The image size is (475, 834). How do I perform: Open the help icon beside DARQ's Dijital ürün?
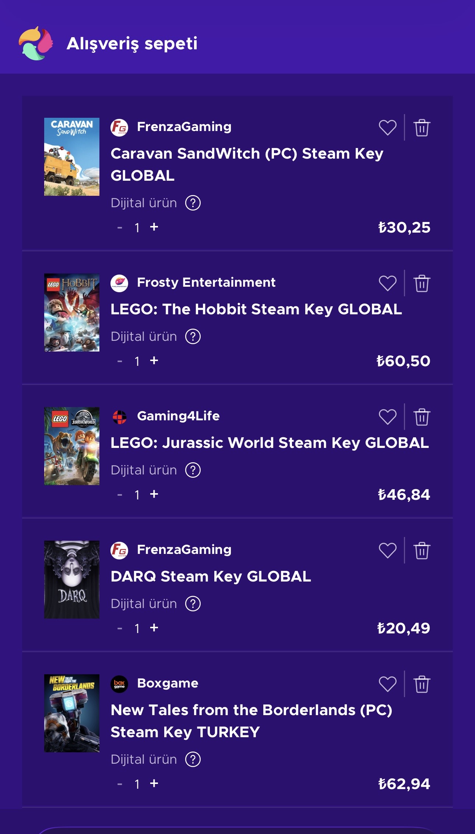click(x=193, y=604)
